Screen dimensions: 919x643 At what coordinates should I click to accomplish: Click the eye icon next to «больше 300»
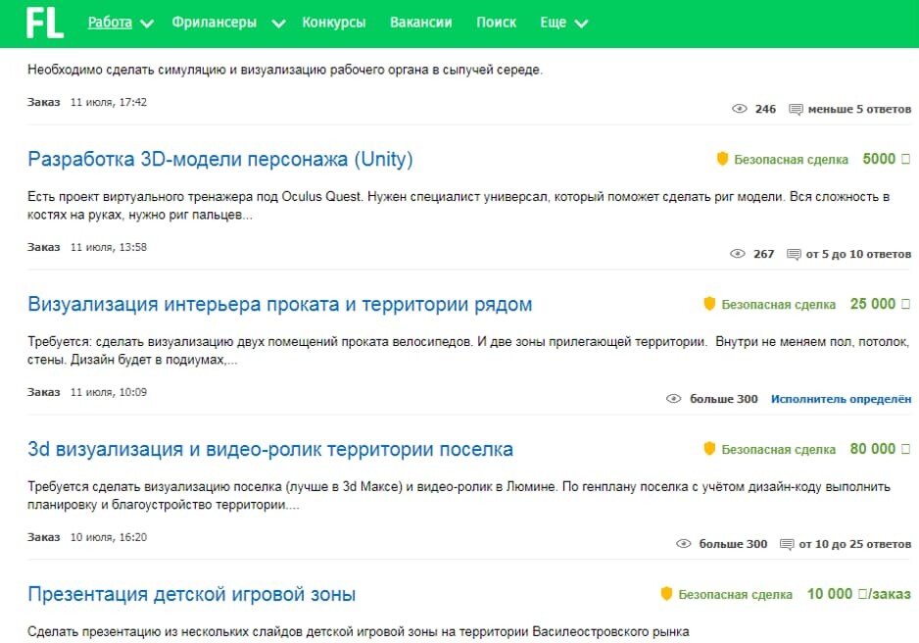point(673,399)
